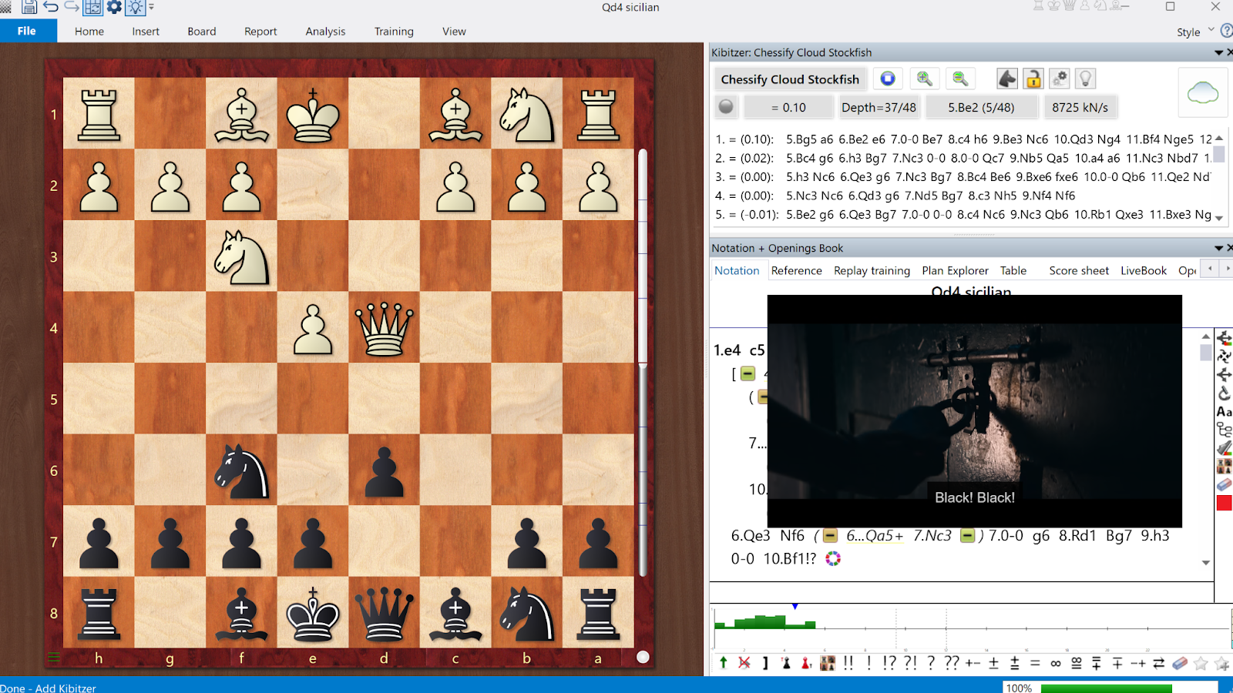Add the ?? blunder annotation symbol

(952, 662)
